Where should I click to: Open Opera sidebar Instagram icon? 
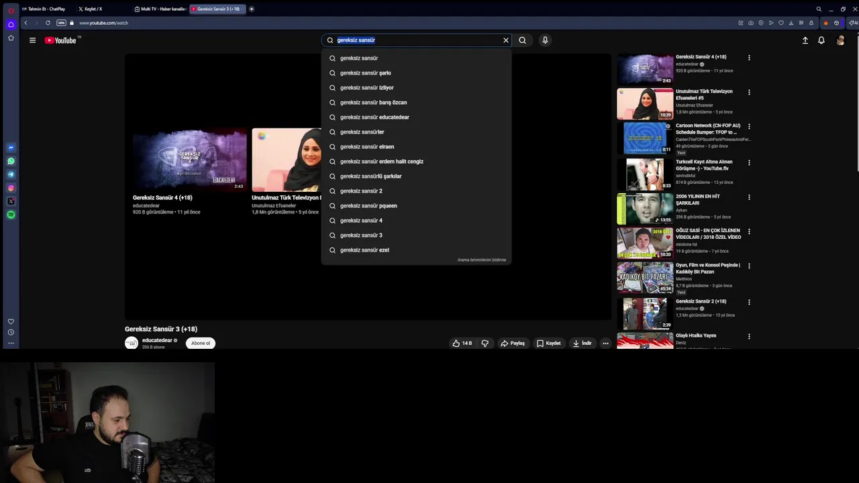(11, 188)
